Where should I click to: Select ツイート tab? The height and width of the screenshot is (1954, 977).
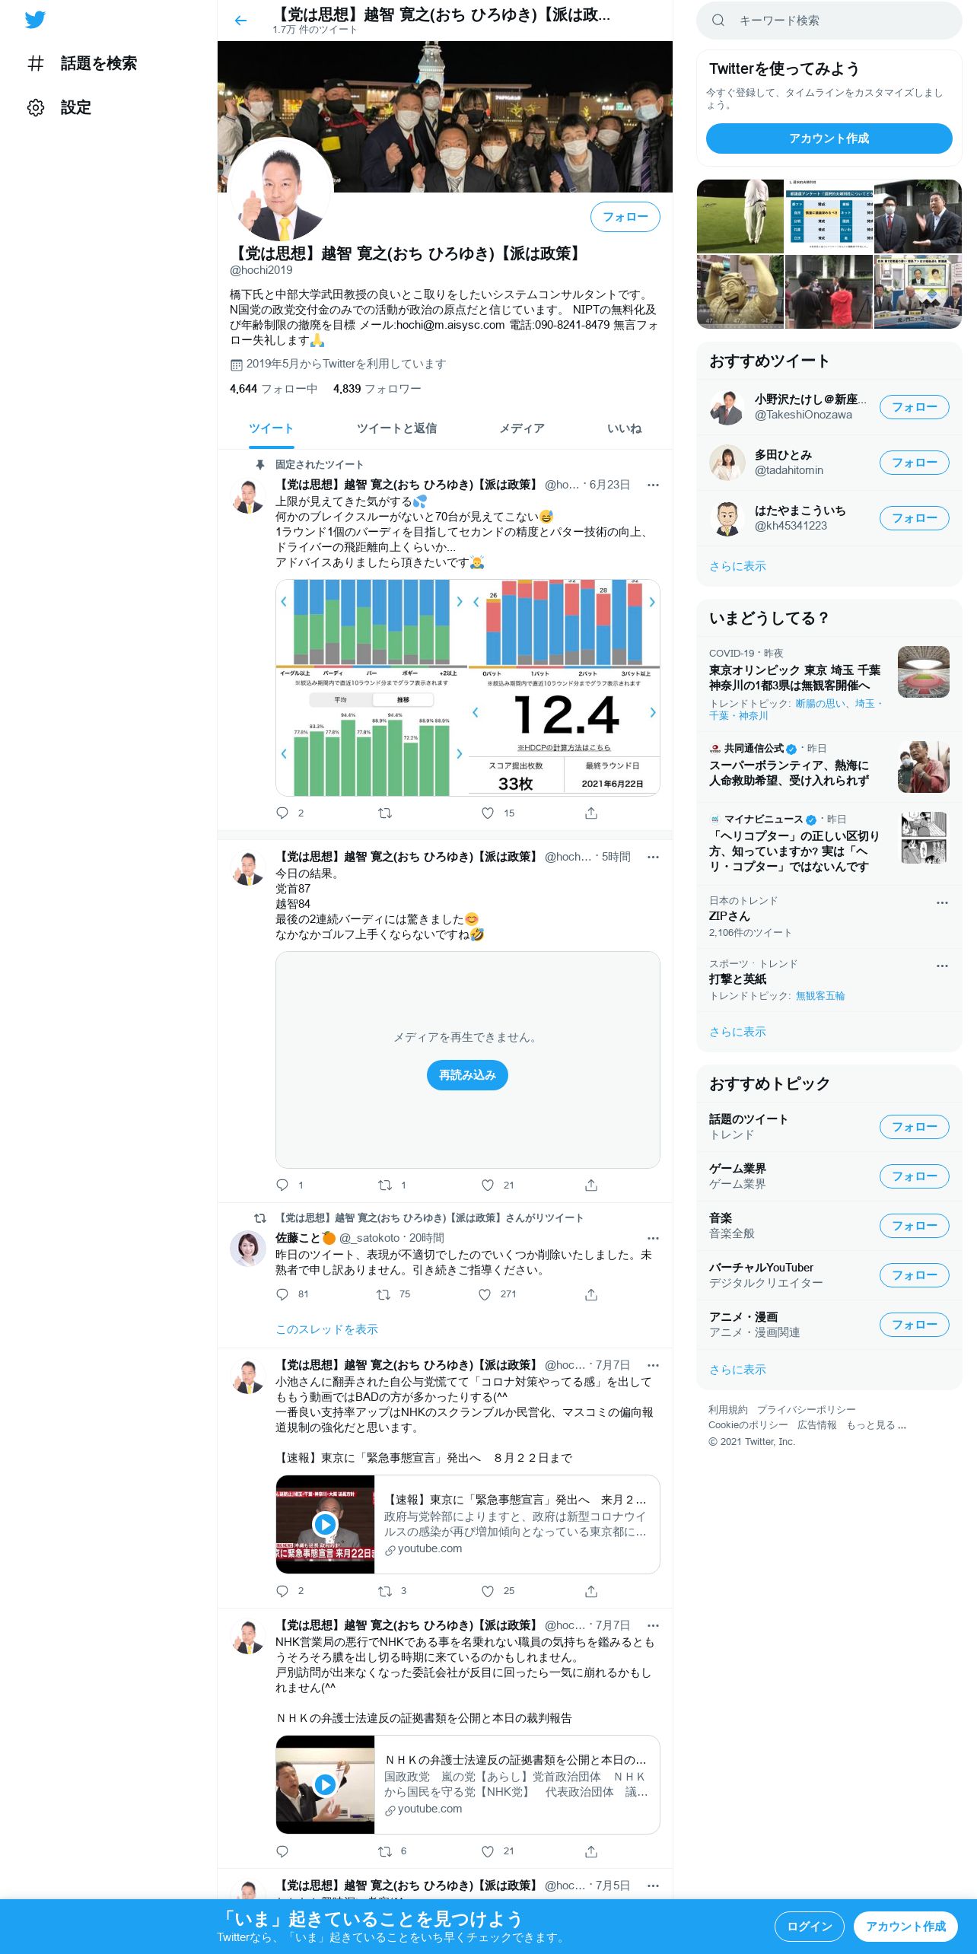[271, 428]
